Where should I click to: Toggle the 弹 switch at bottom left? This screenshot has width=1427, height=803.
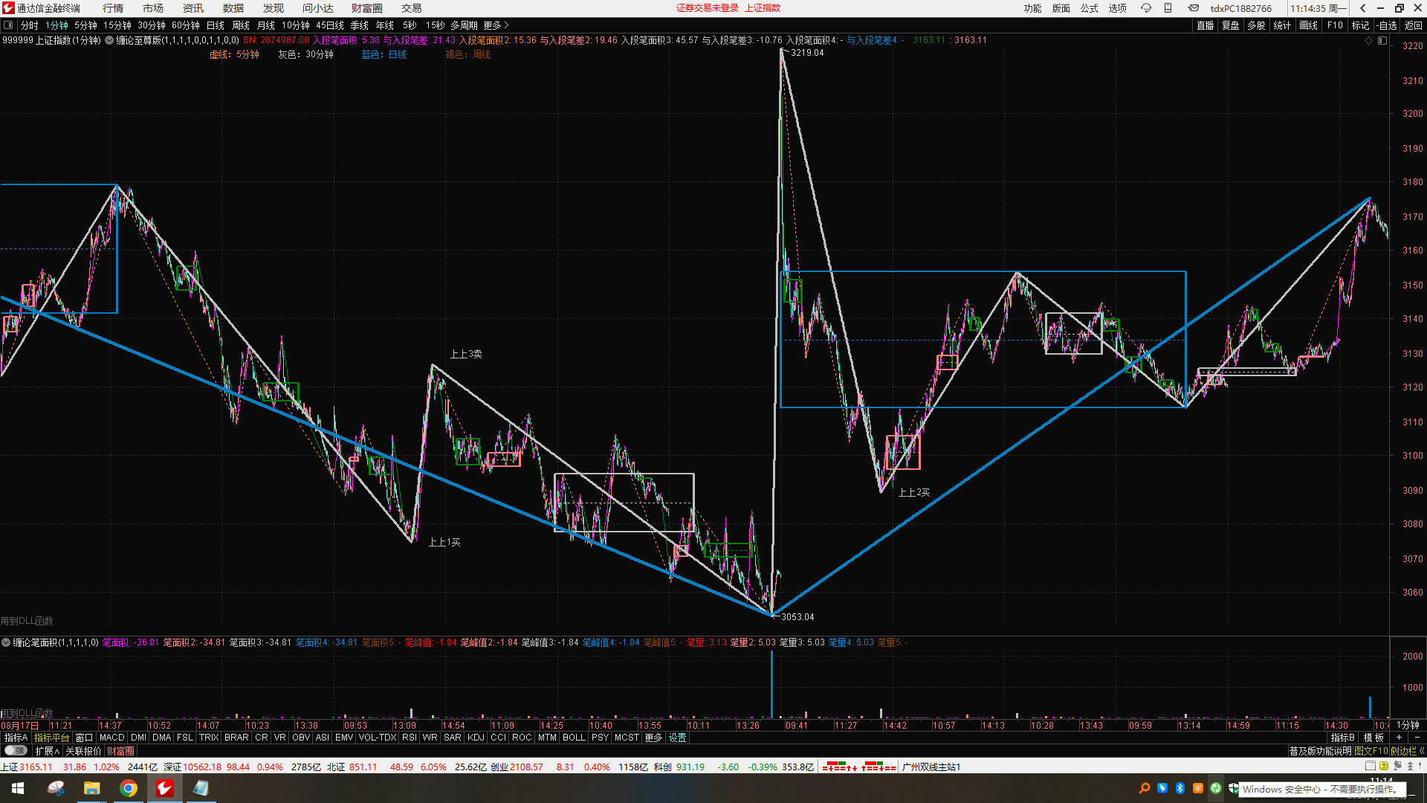(16, 751)
